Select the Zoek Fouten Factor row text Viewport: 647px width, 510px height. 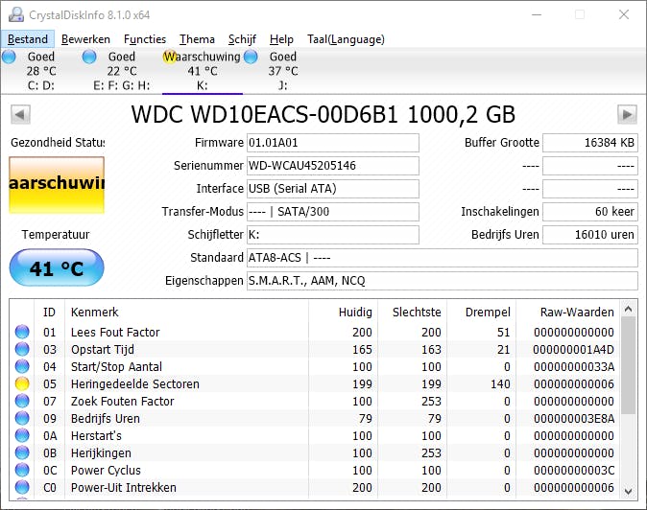[122, 402]
